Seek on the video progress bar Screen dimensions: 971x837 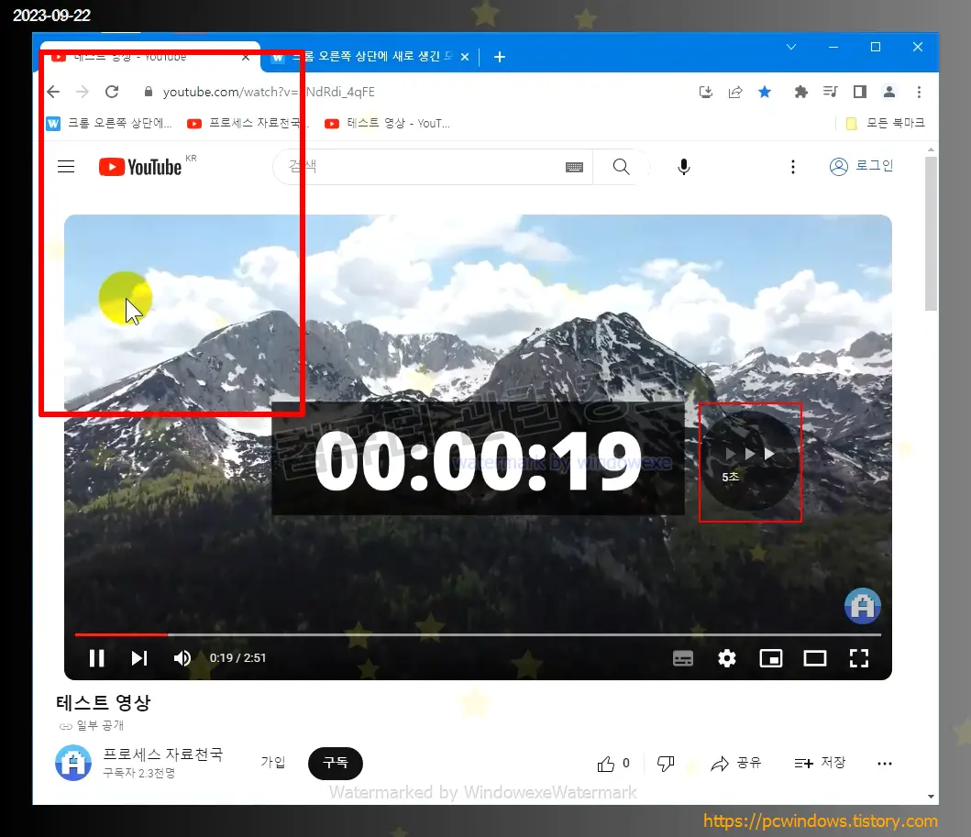(478, 634)
